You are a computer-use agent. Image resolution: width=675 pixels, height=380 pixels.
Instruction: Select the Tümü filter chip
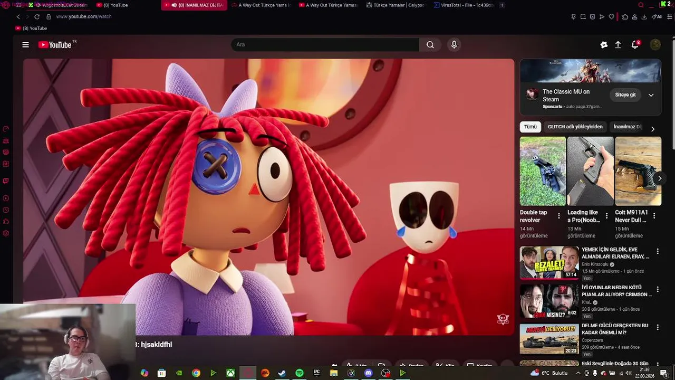(x=531, y=127)
